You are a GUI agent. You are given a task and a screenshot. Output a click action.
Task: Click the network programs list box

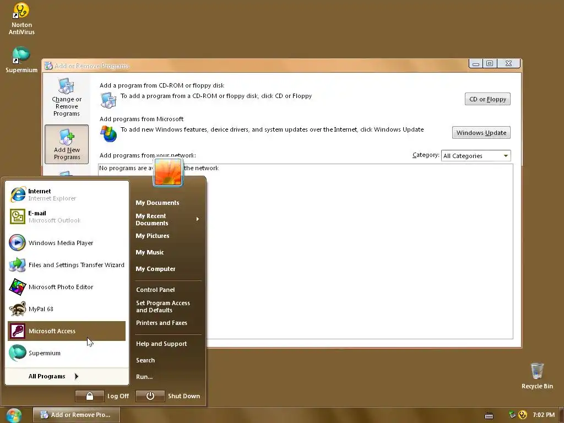click(305, 251)
